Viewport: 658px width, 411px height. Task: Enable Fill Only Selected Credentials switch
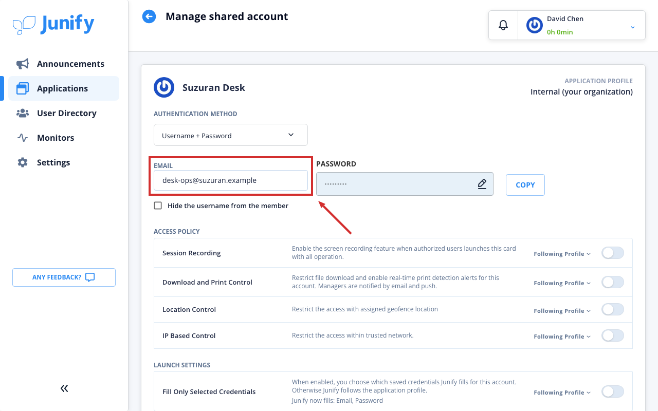pos(613,391)
